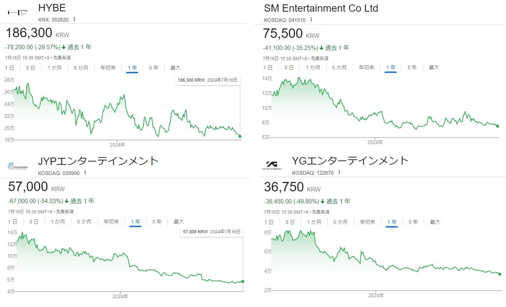
Task: Click the HYBE company logo
Action: (x=18, y=12)
